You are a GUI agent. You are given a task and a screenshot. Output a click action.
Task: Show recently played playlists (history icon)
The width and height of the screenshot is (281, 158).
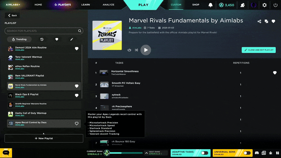[42, 39]
